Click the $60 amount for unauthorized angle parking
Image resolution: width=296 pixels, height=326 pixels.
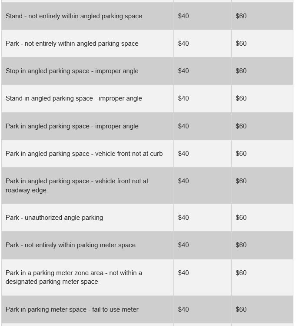241,218
